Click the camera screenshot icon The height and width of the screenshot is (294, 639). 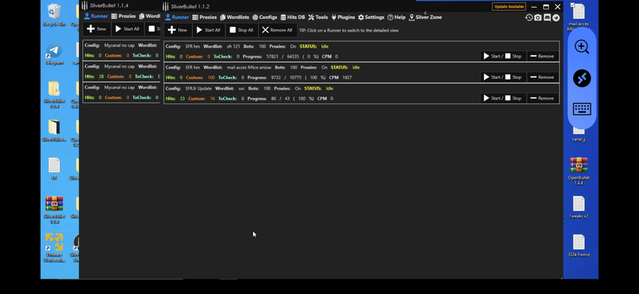(538, 18)
